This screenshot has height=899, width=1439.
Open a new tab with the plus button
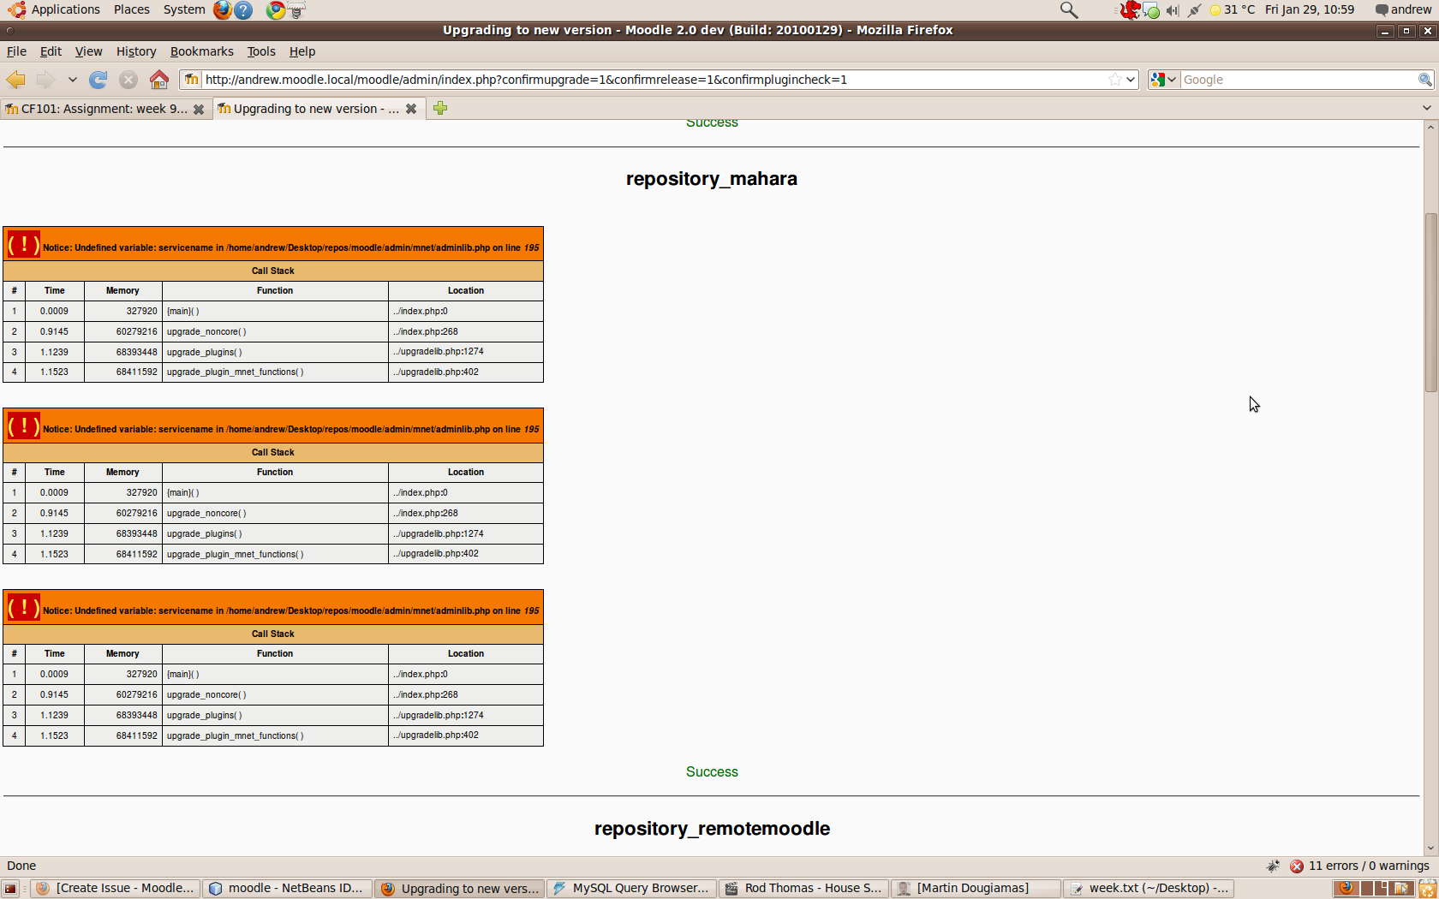tap(440, 108)
